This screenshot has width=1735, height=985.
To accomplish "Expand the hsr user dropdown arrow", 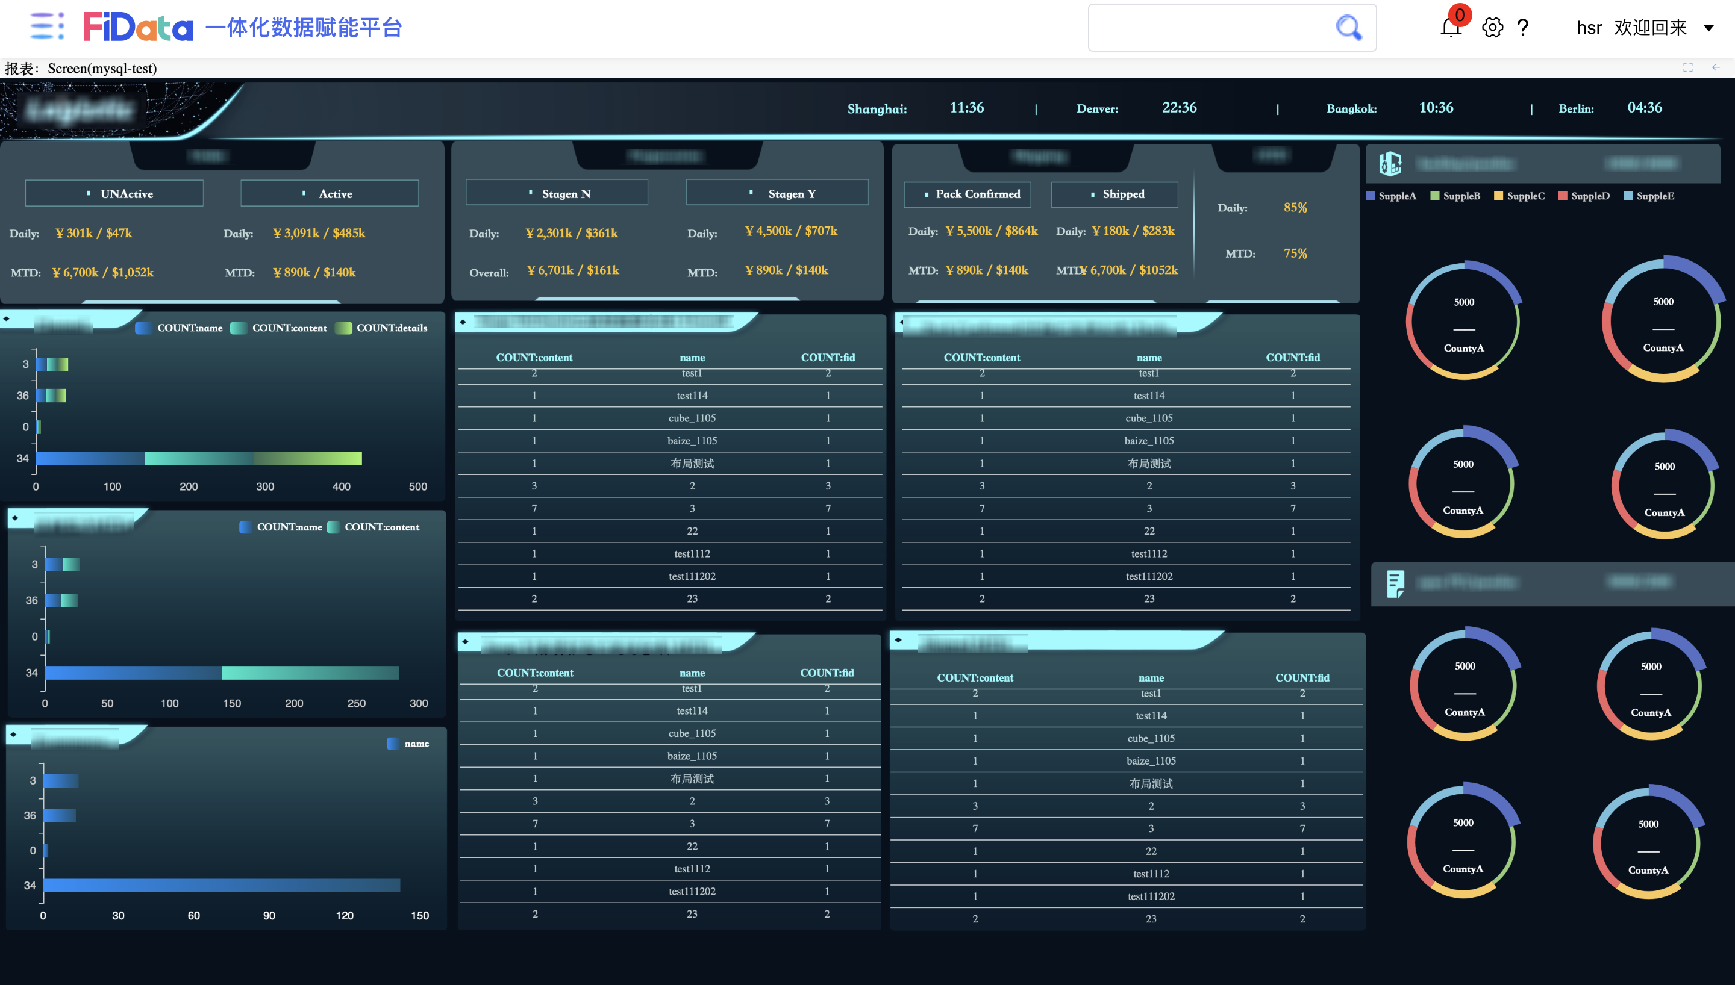I will coord(1708,28).
